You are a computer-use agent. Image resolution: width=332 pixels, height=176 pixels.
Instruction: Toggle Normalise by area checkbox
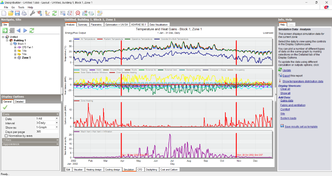tap(6, 136)
